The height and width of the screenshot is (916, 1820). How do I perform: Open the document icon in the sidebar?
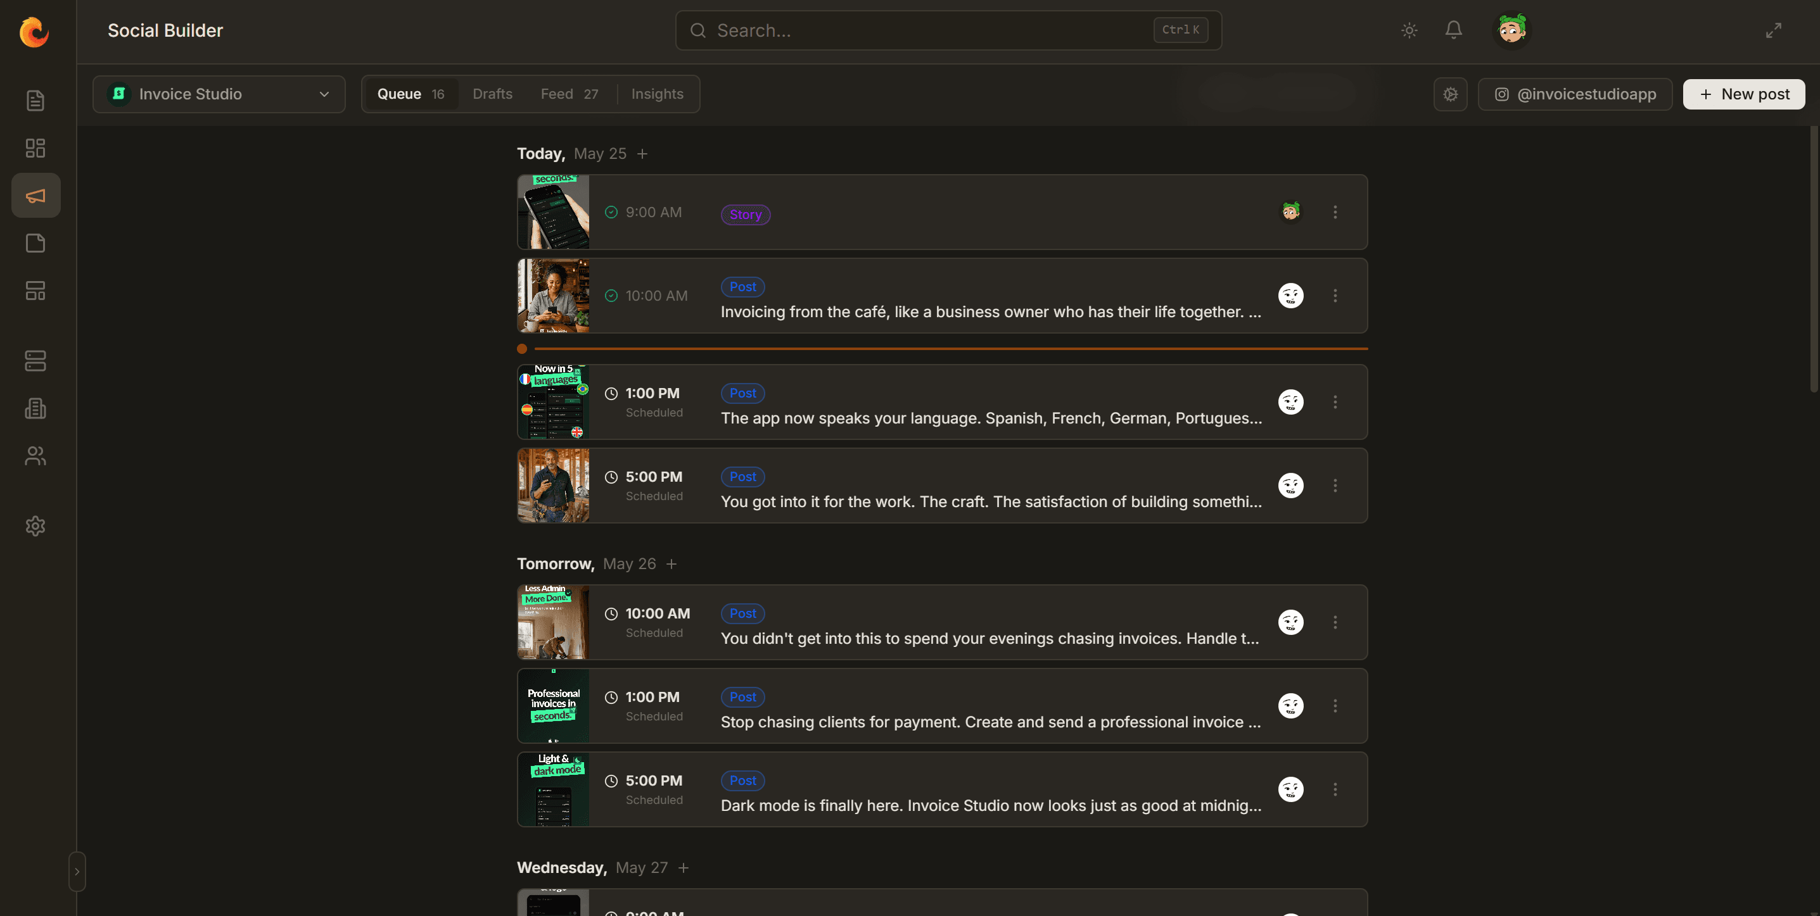(35, 101)
